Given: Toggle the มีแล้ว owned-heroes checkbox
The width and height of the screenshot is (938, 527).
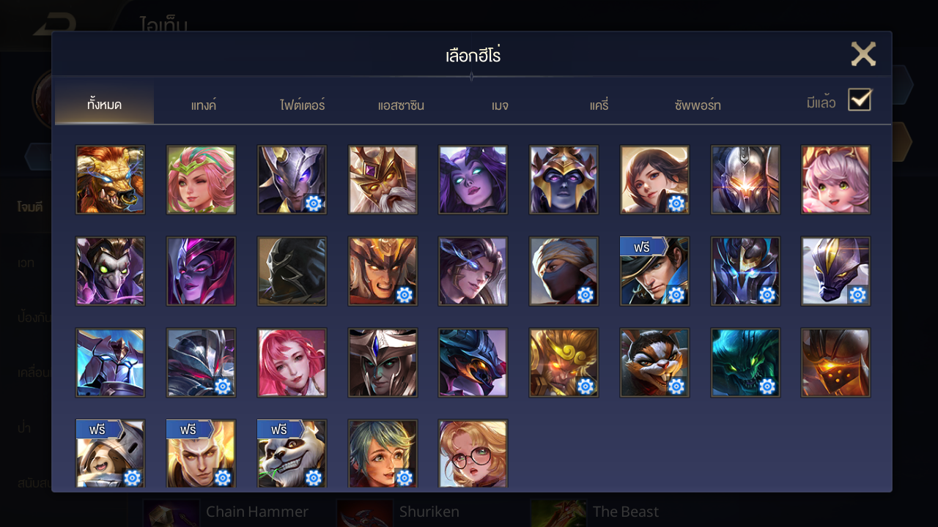Looking at the screenshot, I should point(860,100).
